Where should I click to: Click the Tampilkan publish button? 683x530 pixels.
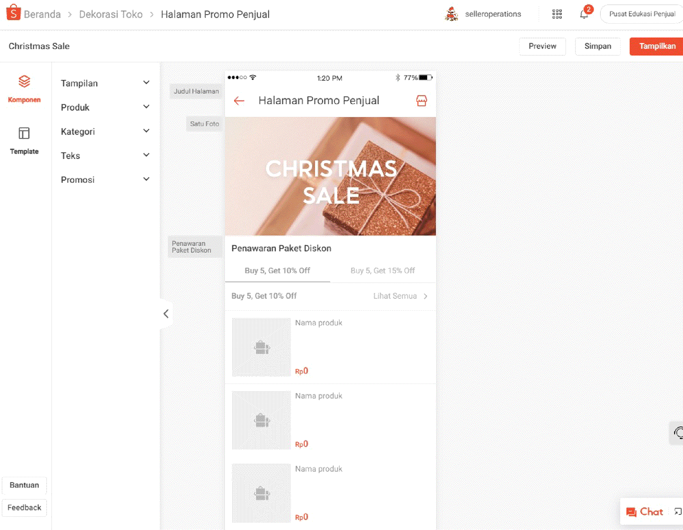tap(657, 46)
